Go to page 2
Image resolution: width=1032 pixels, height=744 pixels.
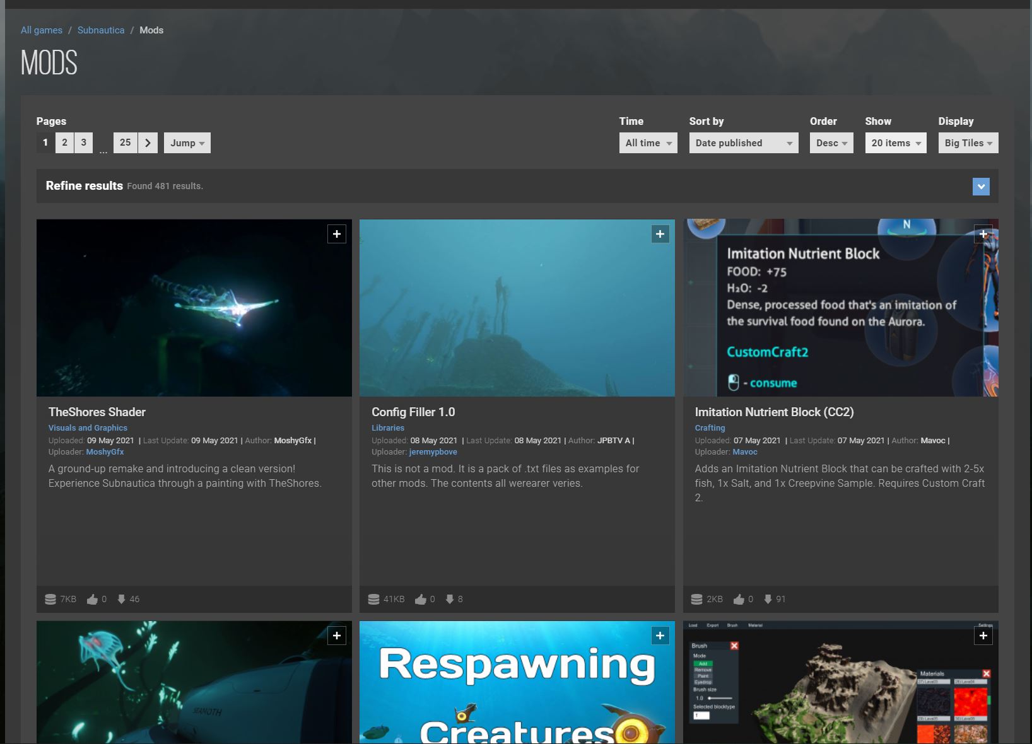pyautogui.click(x=64, y=142)
